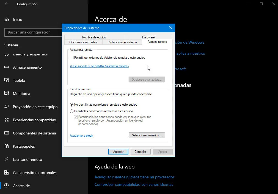Maximize the Configuración window
Viewport: 278px width, 194px height.
click(261, 4)
